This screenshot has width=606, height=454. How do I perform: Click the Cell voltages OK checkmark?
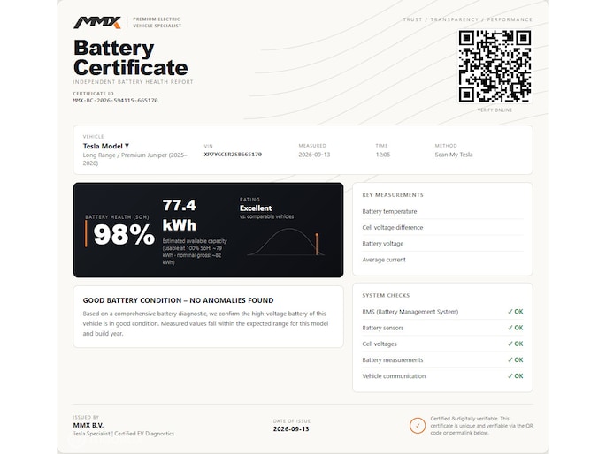tap(515, 344)
